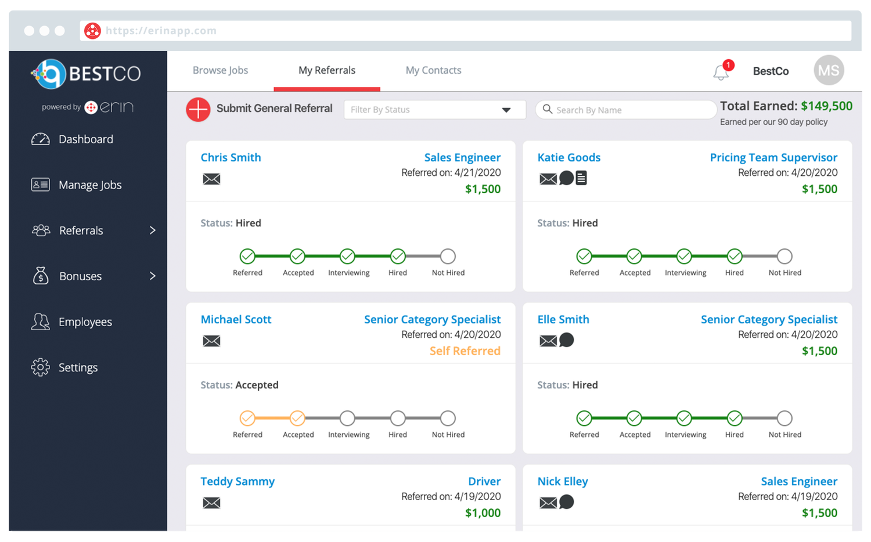Click Teddy Sammy's envelope icon

tap(211, 503)
